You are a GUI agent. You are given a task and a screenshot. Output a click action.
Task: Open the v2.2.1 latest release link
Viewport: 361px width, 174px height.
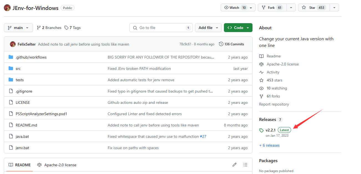point(271,130)
